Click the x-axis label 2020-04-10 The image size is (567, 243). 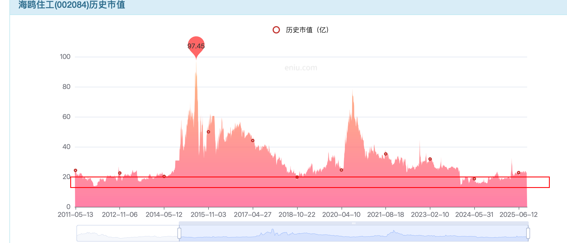click(341, 215)
